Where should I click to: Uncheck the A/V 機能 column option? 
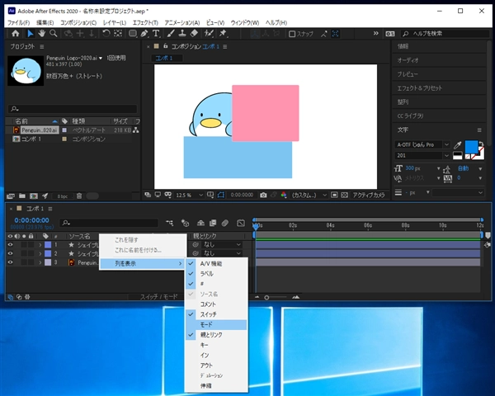coord(216,264)
